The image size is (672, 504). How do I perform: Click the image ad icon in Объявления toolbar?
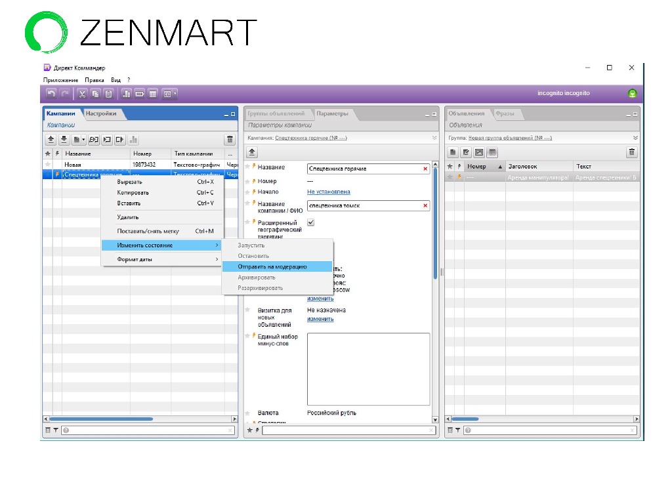pyautogui.click(x=479, y=152)
